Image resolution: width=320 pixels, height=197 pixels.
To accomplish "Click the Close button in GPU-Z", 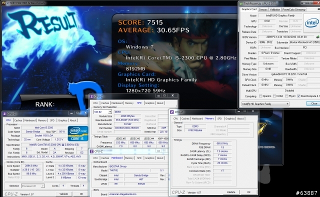I will (314, 103).
